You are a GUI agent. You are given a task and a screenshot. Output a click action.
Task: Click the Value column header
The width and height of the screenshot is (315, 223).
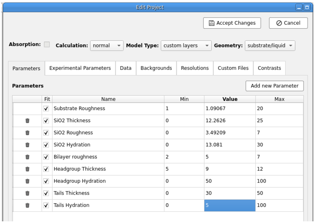point(230,99)
